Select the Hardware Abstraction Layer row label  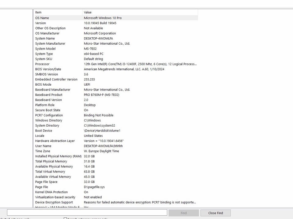pyautogui.click(x=55, y=141)
